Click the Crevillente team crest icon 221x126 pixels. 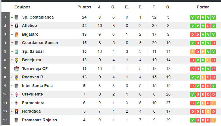(x=17, y=94)
